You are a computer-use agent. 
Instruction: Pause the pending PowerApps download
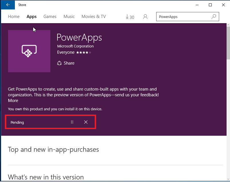pos(72,122)
